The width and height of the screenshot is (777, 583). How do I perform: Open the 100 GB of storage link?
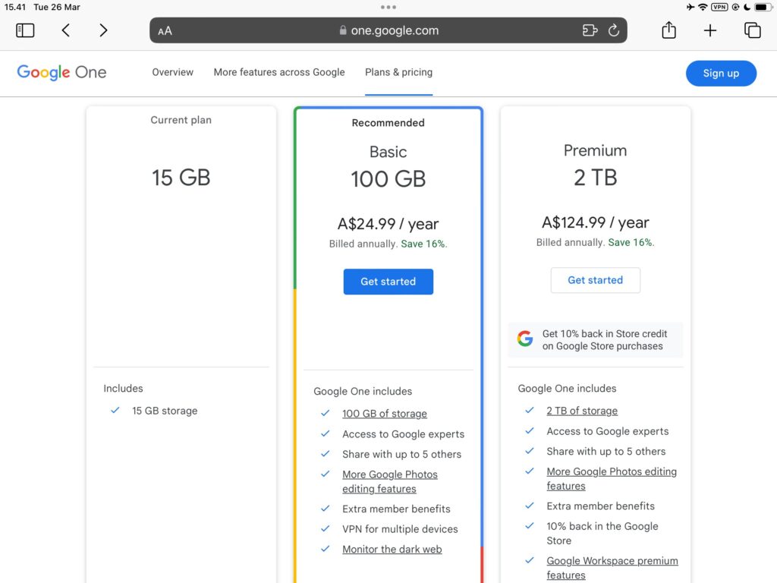click(385, 414)
